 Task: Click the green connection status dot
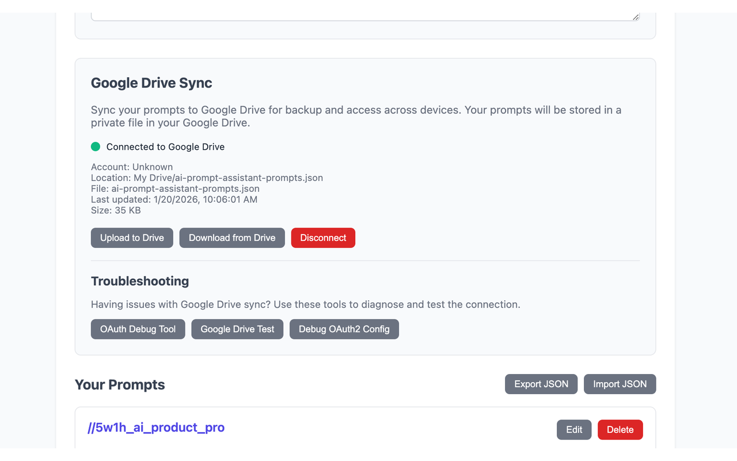coord(96,147)
